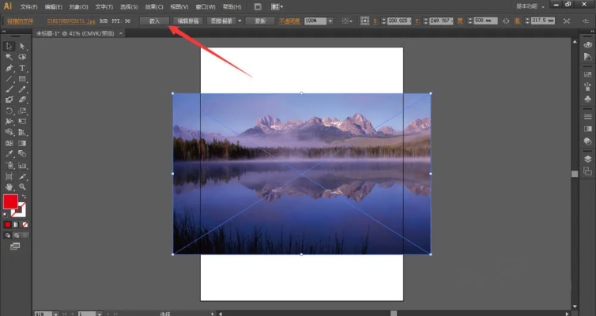This screenshot has width=596, height=316.
Task: Open the 文件(F) menu
Action: (29, 7)
